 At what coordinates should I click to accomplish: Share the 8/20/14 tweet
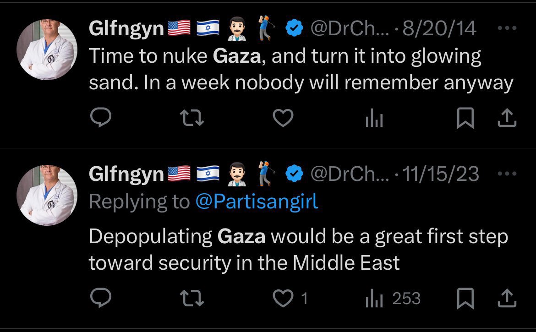coord(507,119)
